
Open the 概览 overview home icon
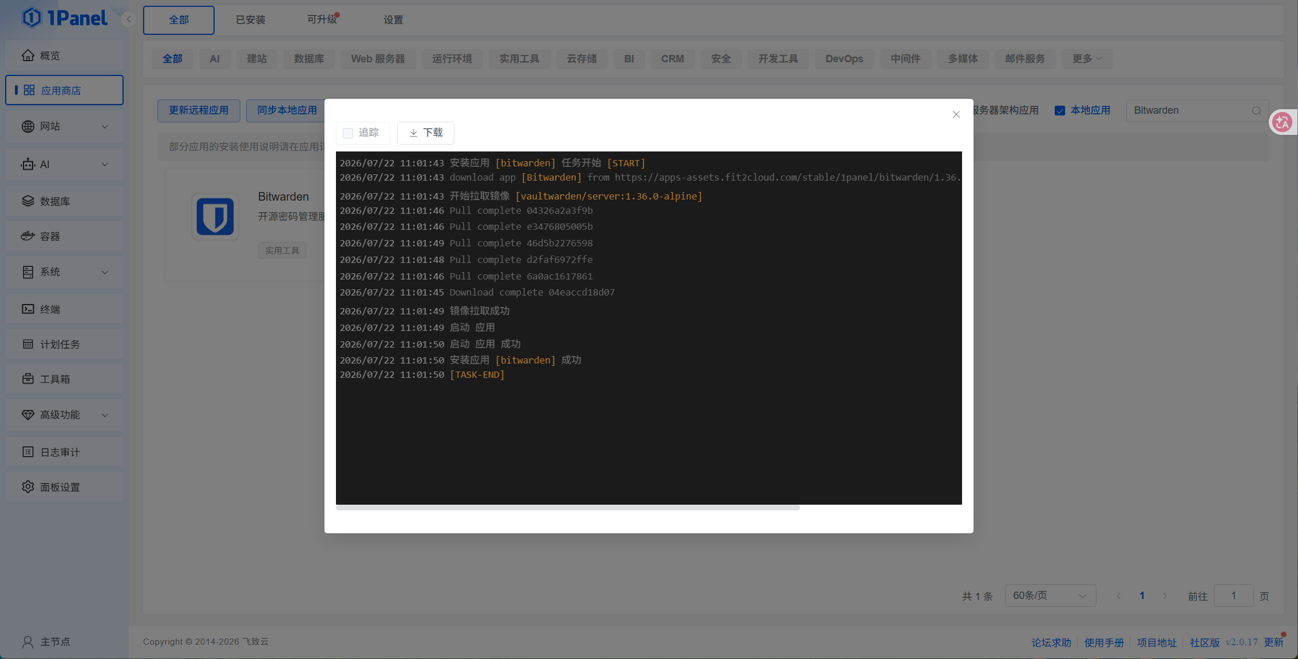click(27, 55)
